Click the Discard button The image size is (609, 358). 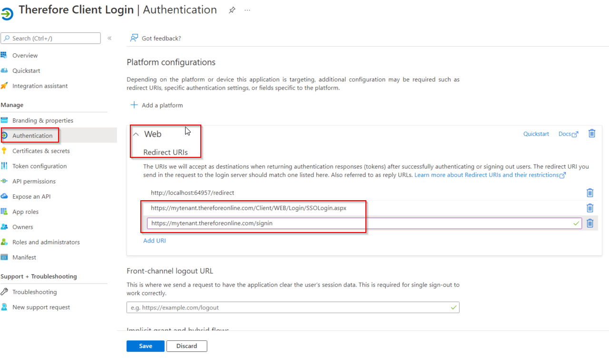(x=187, y=346)
